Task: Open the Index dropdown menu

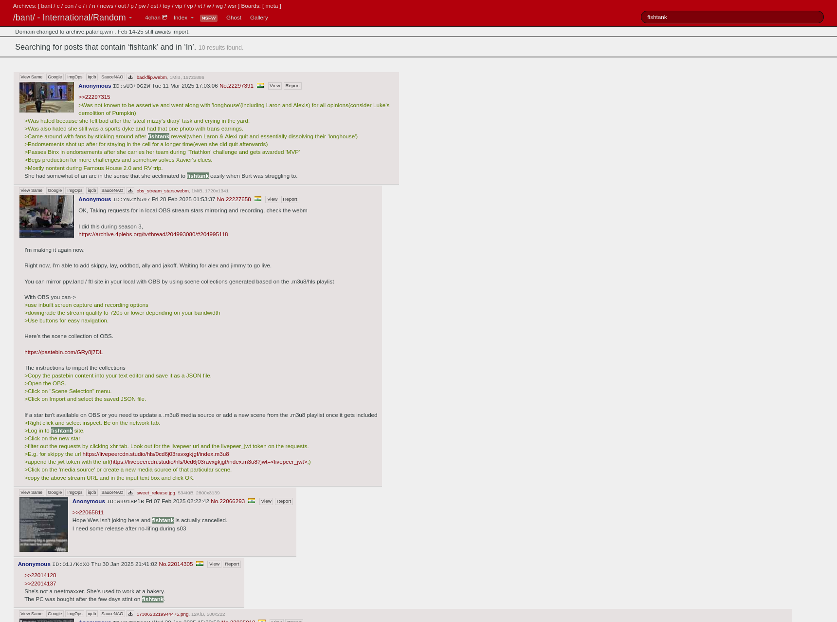Action: [x=183, y=18]
